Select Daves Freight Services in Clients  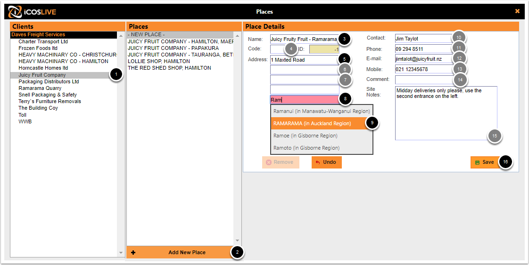coord(64,35)
